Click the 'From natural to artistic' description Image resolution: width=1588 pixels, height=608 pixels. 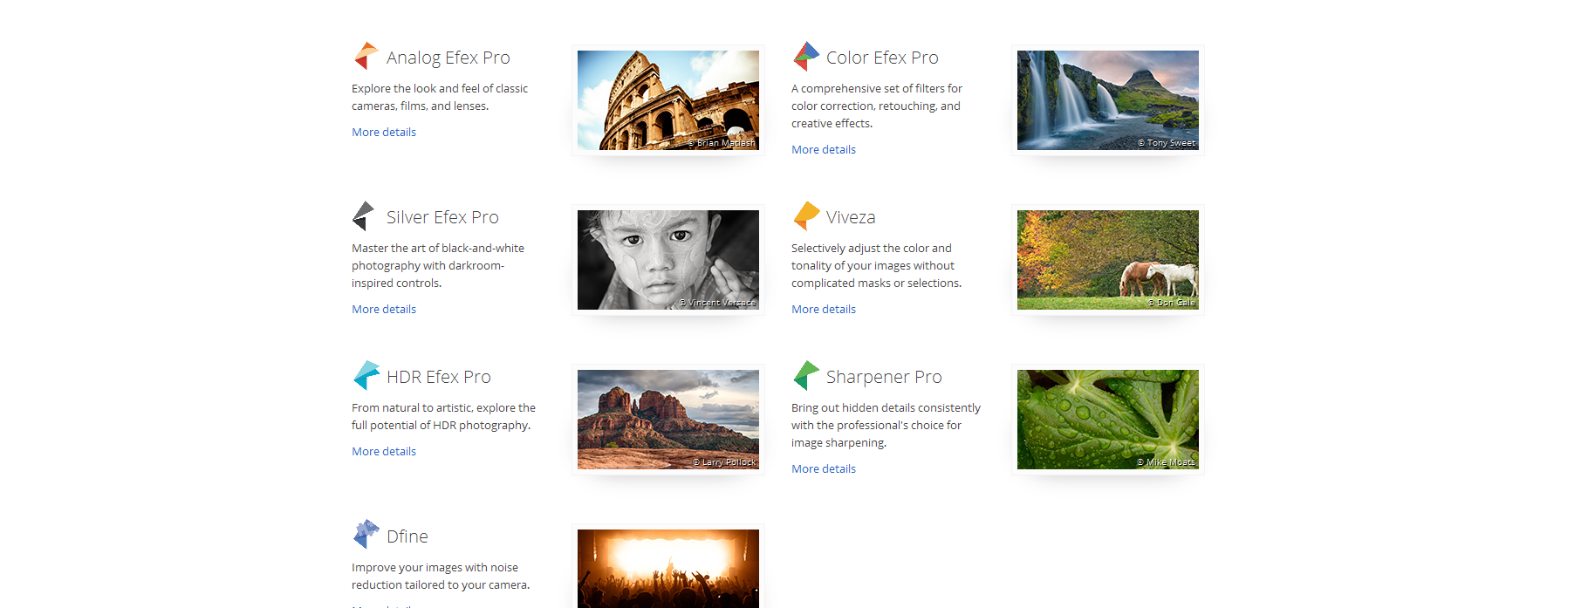443,417
